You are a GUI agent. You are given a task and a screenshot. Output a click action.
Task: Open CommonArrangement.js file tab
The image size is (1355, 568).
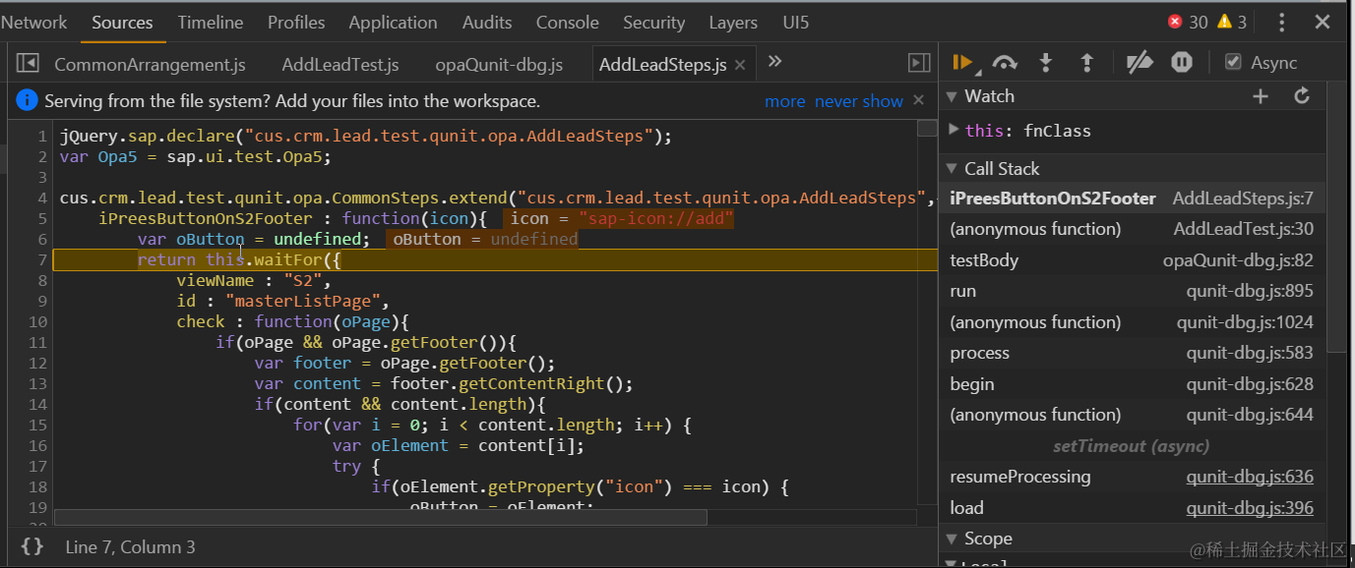point(150,65)
